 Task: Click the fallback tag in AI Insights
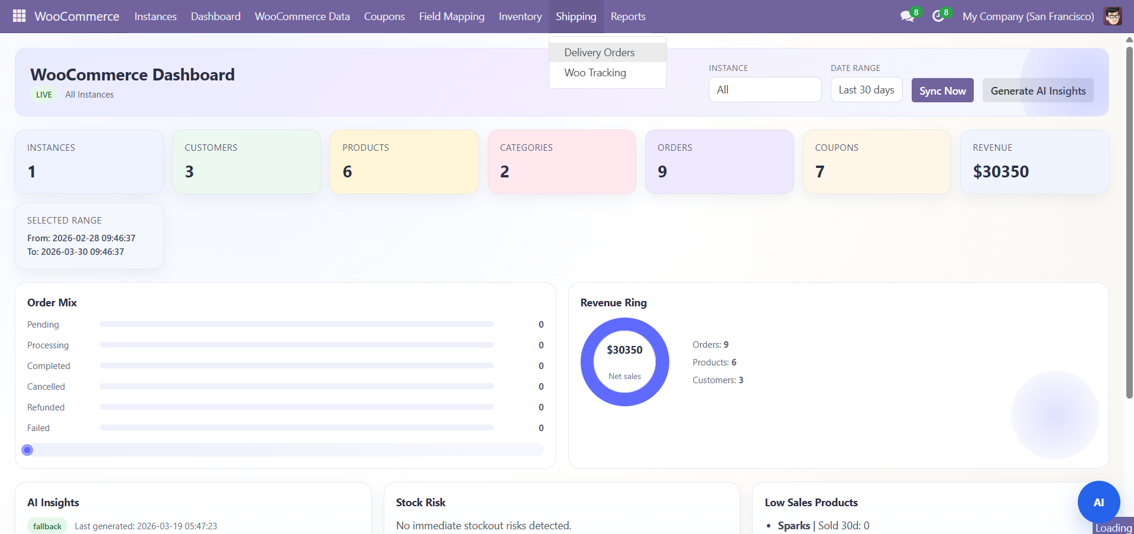click(x=47, y=526)
